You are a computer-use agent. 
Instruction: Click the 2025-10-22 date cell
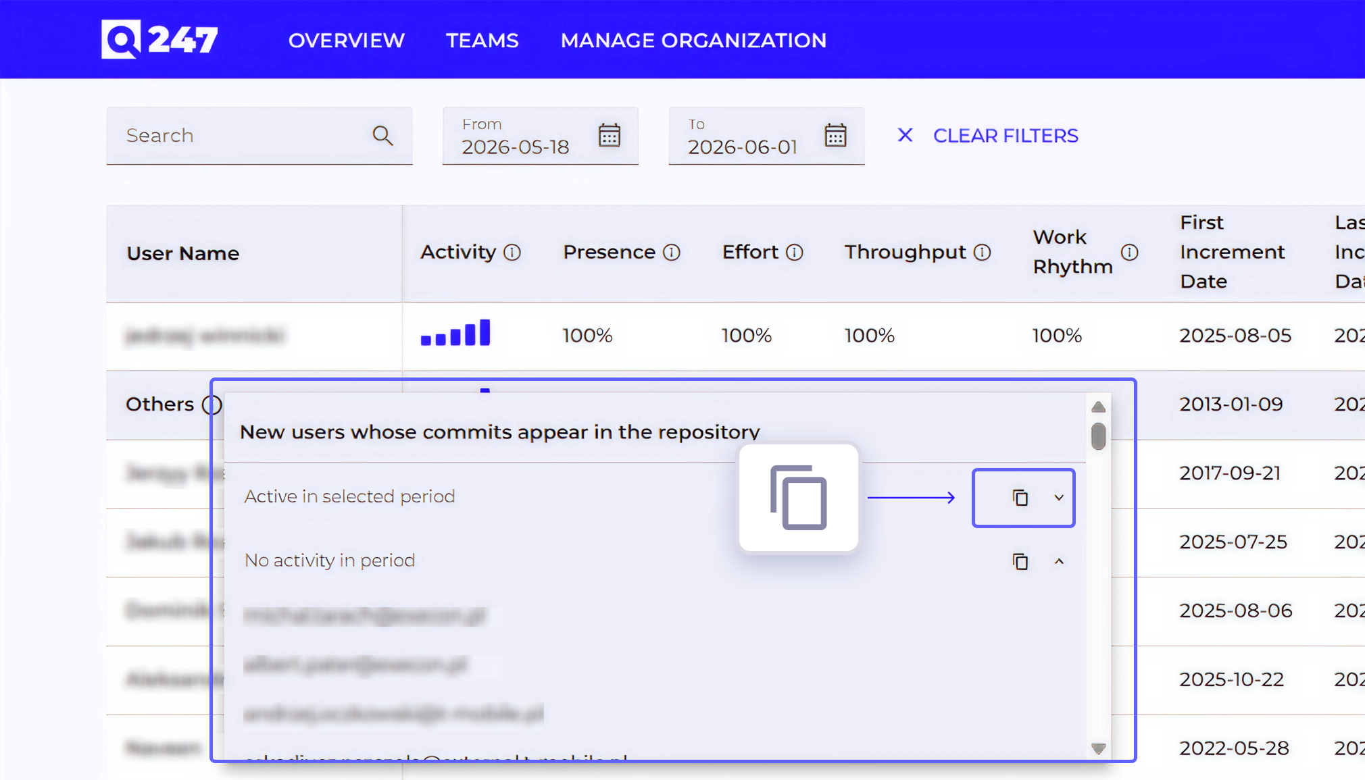tap(1231, 679)
